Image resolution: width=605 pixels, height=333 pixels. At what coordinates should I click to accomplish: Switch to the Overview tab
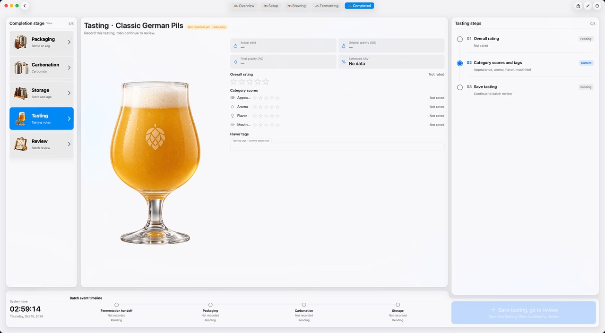click(244, 6)
